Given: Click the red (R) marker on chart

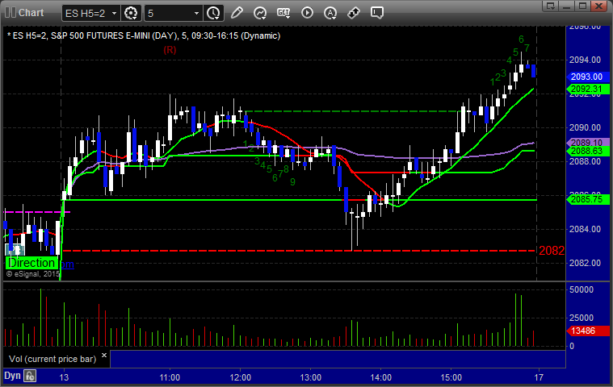Looking at the screenshot, I should (x=170, y=50).
